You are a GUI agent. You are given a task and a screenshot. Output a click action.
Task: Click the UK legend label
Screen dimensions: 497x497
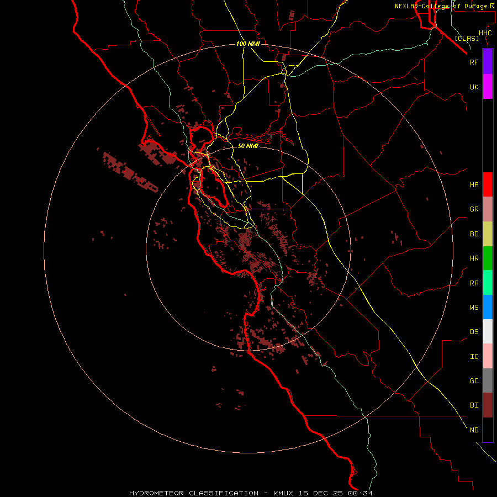474,87
